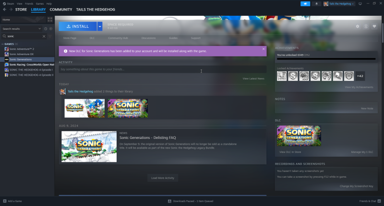384x206 pixels.
Task: Click the activity comment input field
Action: pyautogui.click(x=163, y=69)
